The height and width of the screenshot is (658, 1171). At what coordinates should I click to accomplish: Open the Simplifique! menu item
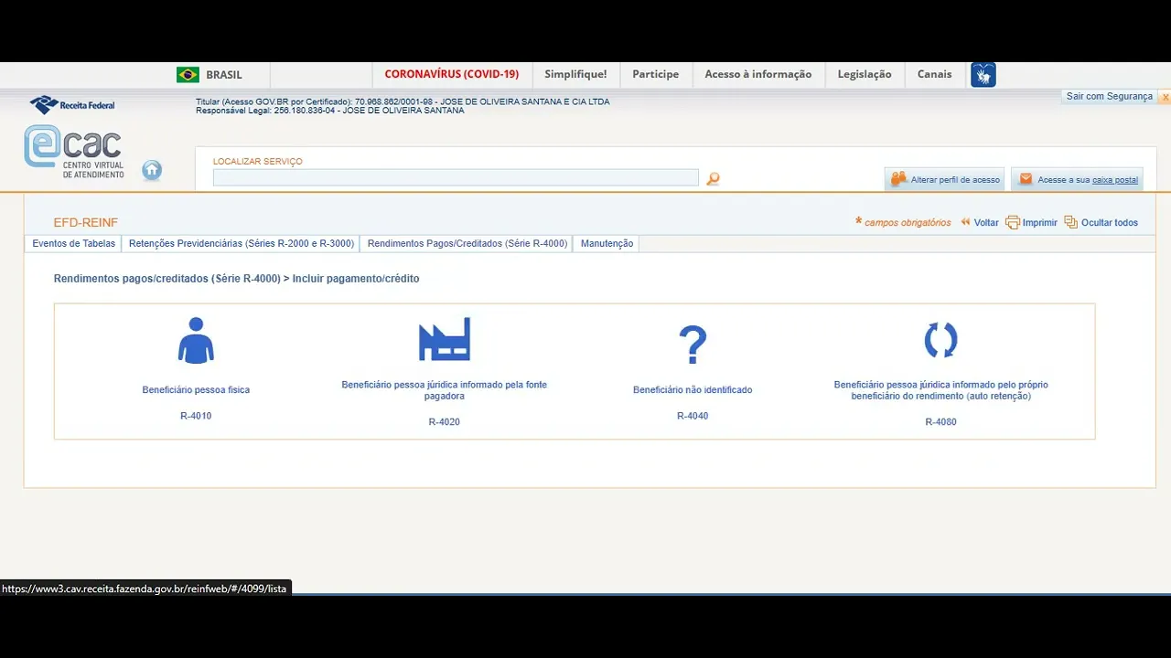click(x=575, y=74)
